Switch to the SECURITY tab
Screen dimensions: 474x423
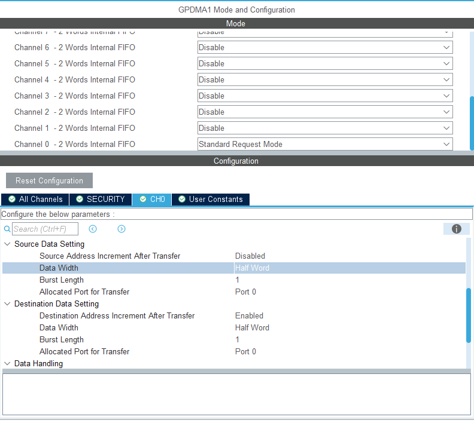(x=101, y=200)
